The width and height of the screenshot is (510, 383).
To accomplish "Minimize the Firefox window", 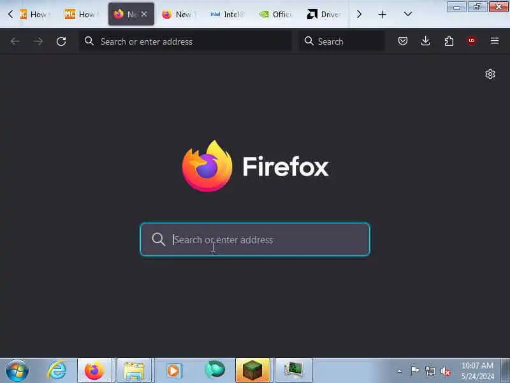I will pos(456,7).
